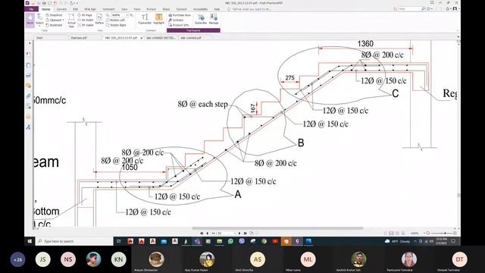
Task: Open WhatsApp from the taskbar
Action: click(x=230, y=241)
